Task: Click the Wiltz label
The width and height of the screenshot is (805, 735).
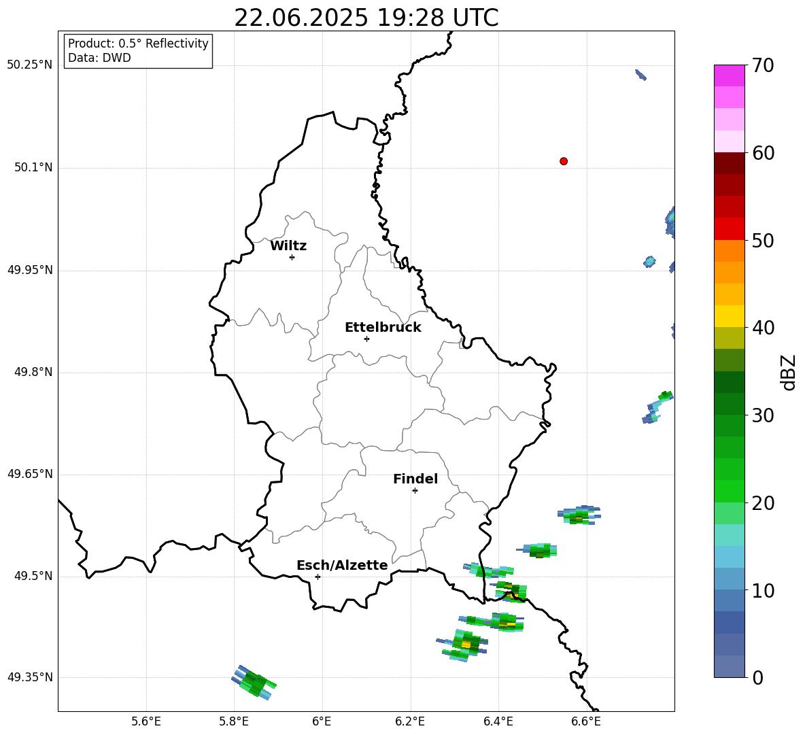Action: [288, 246]
